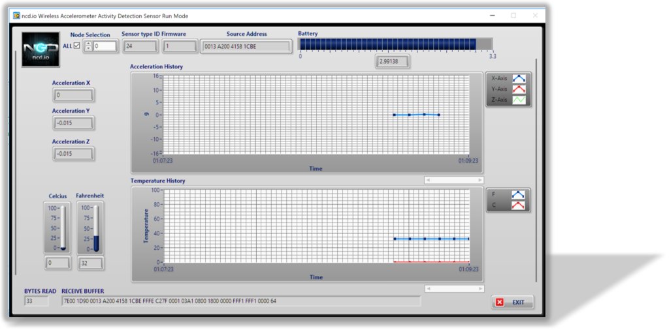Click the NCD ncd.io logo image
669x330 pixels.
41,50
